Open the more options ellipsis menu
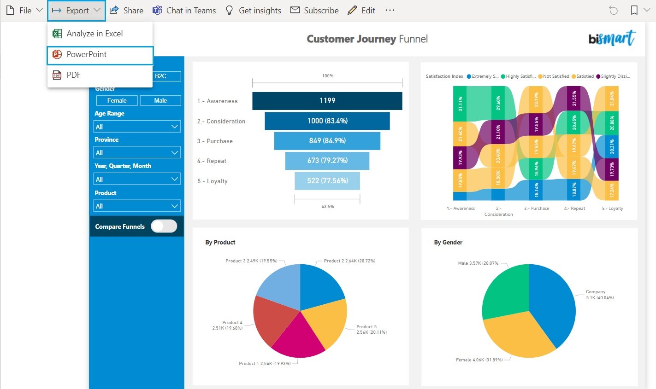The width and height of the screenshot is (656, 389). pos(390,10)
